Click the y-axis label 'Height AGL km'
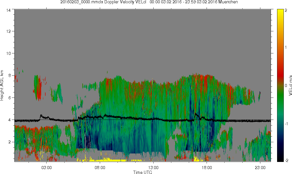 (x=2, y=85)
